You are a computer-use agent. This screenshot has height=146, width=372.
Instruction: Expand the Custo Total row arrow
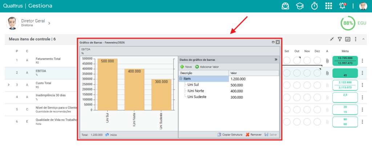click(9, 85)
